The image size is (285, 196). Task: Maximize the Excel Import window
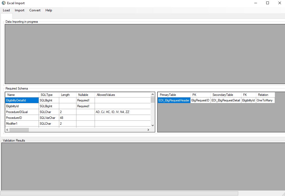point(268,3)
